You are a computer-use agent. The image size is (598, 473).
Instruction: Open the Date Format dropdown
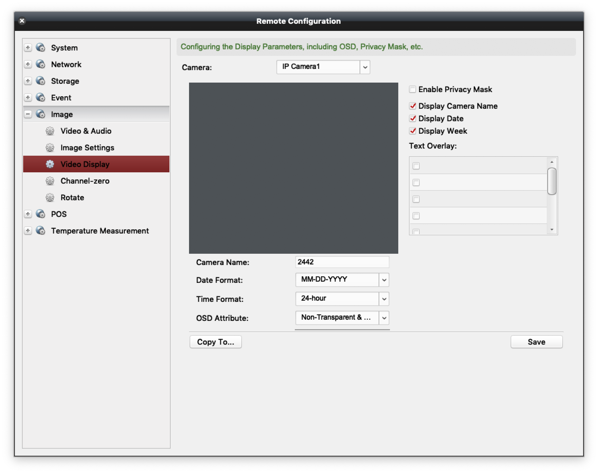click(x=384, y=280)
